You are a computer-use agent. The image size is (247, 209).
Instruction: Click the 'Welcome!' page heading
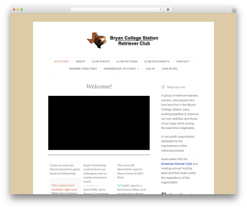99,86
